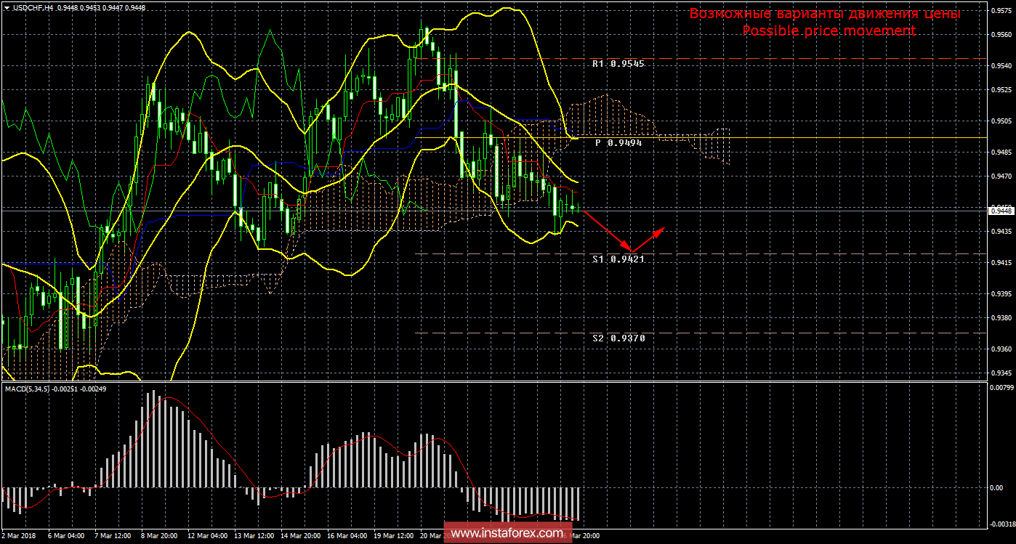Click the S2 0.9370 support label
Screen dimensions: 1016x544
618,338
